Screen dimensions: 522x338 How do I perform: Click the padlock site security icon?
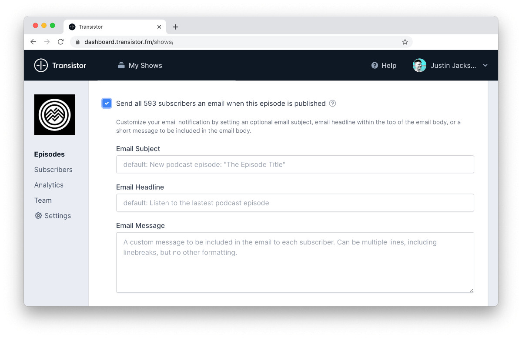point(77,42)
